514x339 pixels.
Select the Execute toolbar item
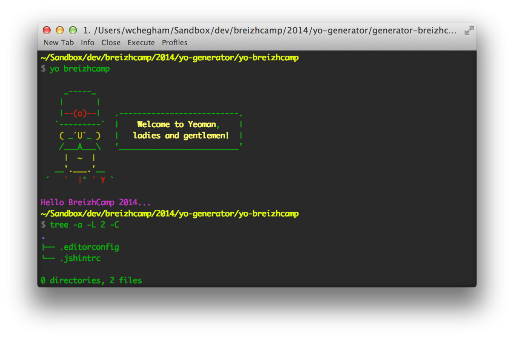(x=141, y=43)
